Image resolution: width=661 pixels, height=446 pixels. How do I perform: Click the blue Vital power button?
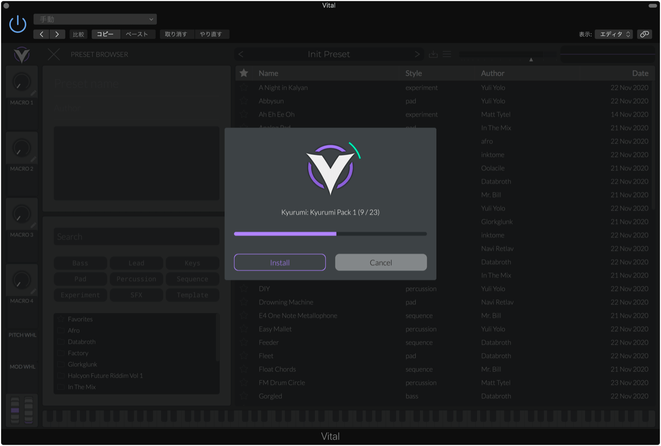coord(17,23)
